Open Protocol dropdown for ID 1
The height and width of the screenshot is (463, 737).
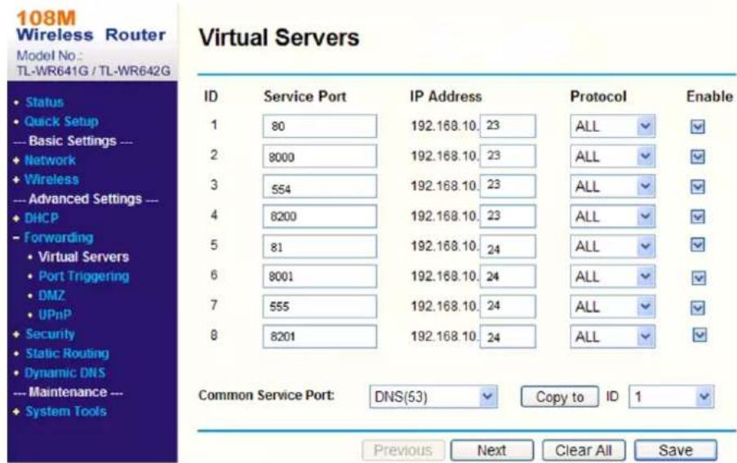[612, 126]
